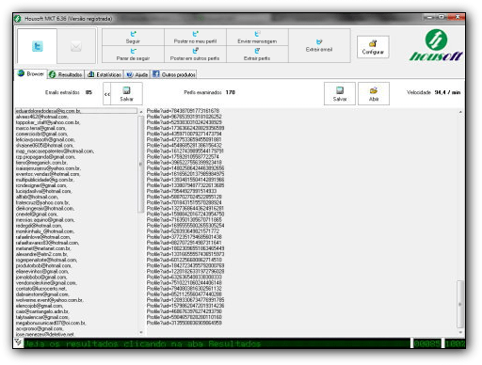Select email multipublicidade@ig.com.br
This screenshot has width=482, height=365.
44,180
